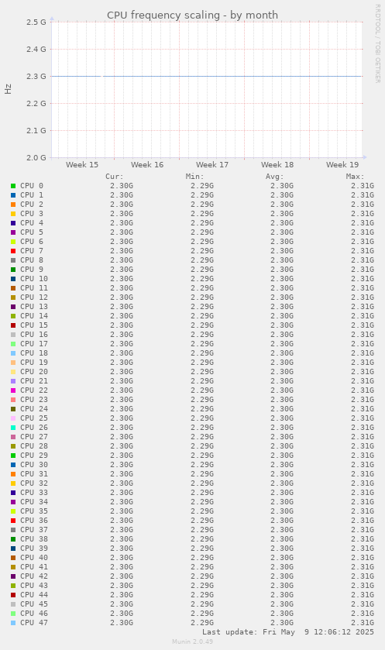Click the Cur value 2.30G for CPU 33
Viewport: 385px width, 650px height.
tap(122, 493)
